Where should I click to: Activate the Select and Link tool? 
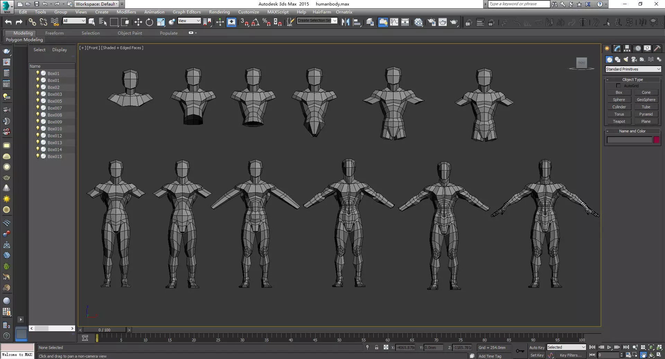(x=32, y=22)
